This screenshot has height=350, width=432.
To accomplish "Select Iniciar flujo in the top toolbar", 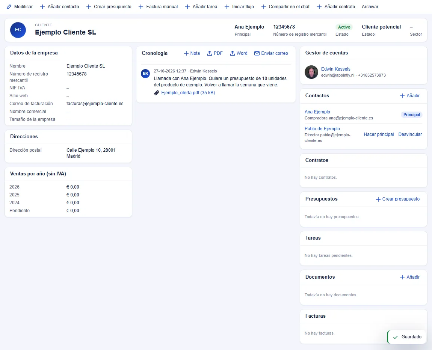I will 239,7.
